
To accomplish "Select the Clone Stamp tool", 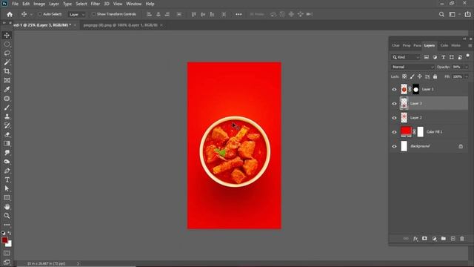I will click(x=7, y=116).
